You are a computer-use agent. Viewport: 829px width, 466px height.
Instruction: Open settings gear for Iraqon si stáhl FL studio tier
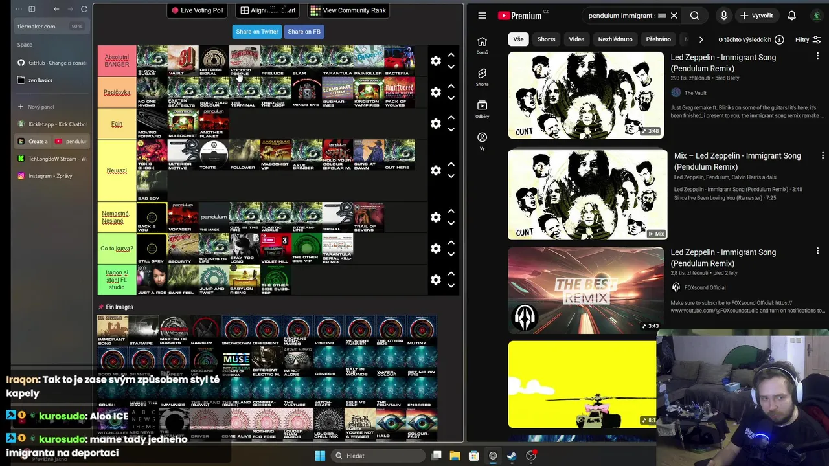tap(436, 280)
